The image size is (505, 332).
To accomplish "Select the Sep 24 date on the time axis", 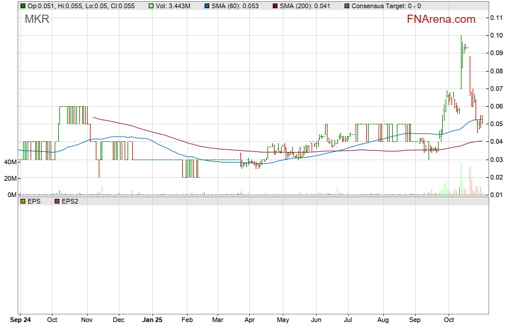I will [22, 321].
